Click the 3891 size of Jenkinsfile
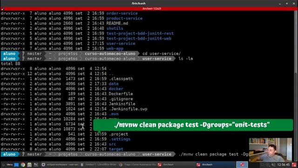The height and width of the screenshot is (168, 298). pos(70,104)
